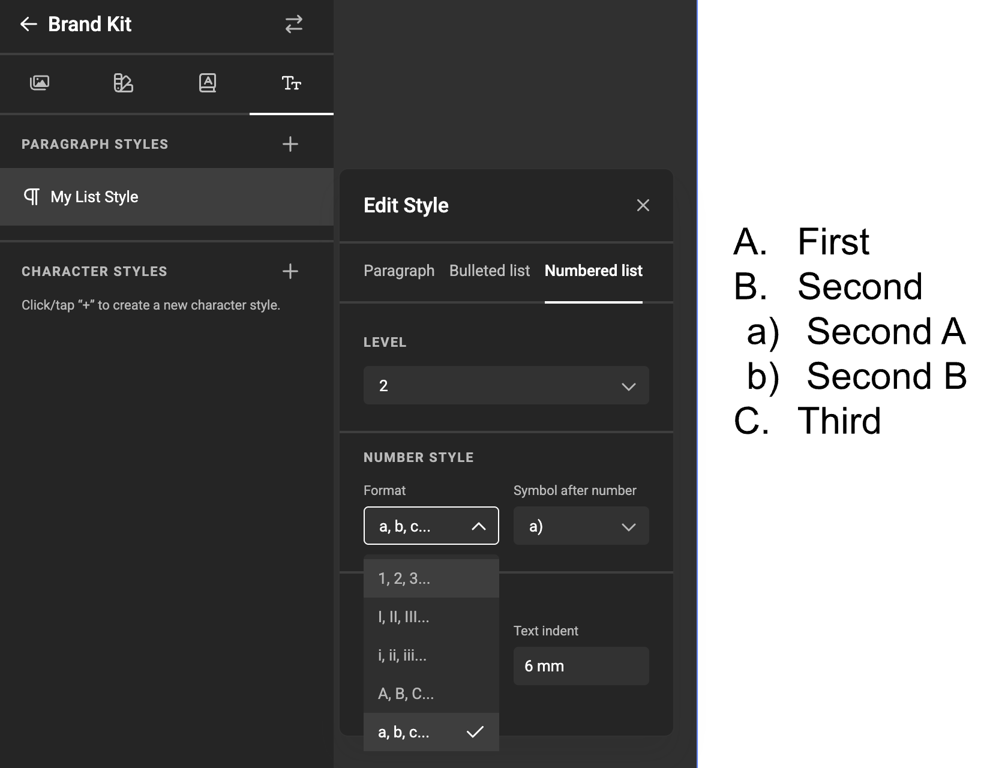996x768 pixels.
Task: Switch to the Paragraph tab
Action: 399,271
